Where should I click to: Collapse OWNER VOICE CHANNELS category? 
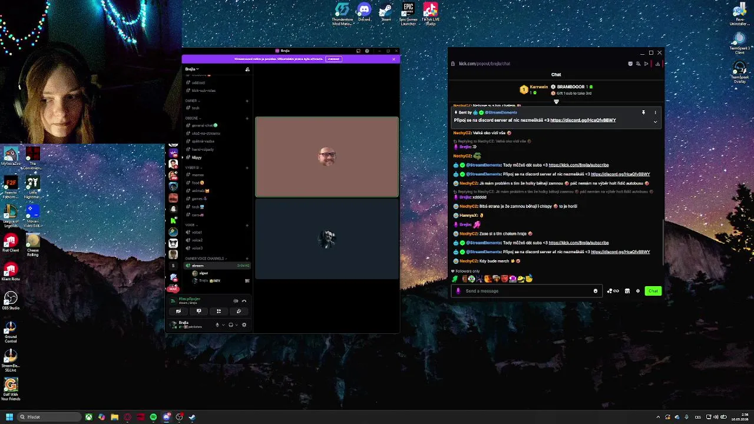206,259
